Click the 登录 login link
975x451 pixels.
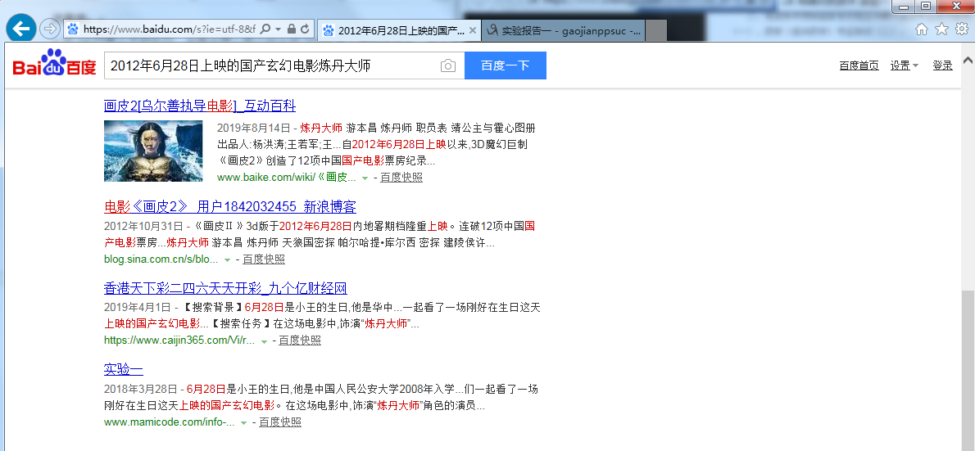943,65
